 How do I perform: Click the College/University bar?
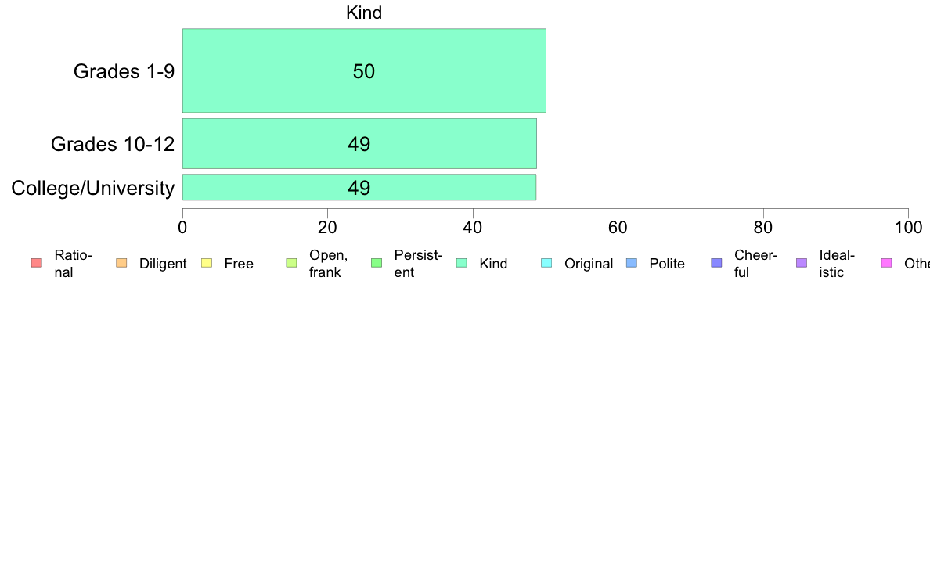tap(359, 188)
